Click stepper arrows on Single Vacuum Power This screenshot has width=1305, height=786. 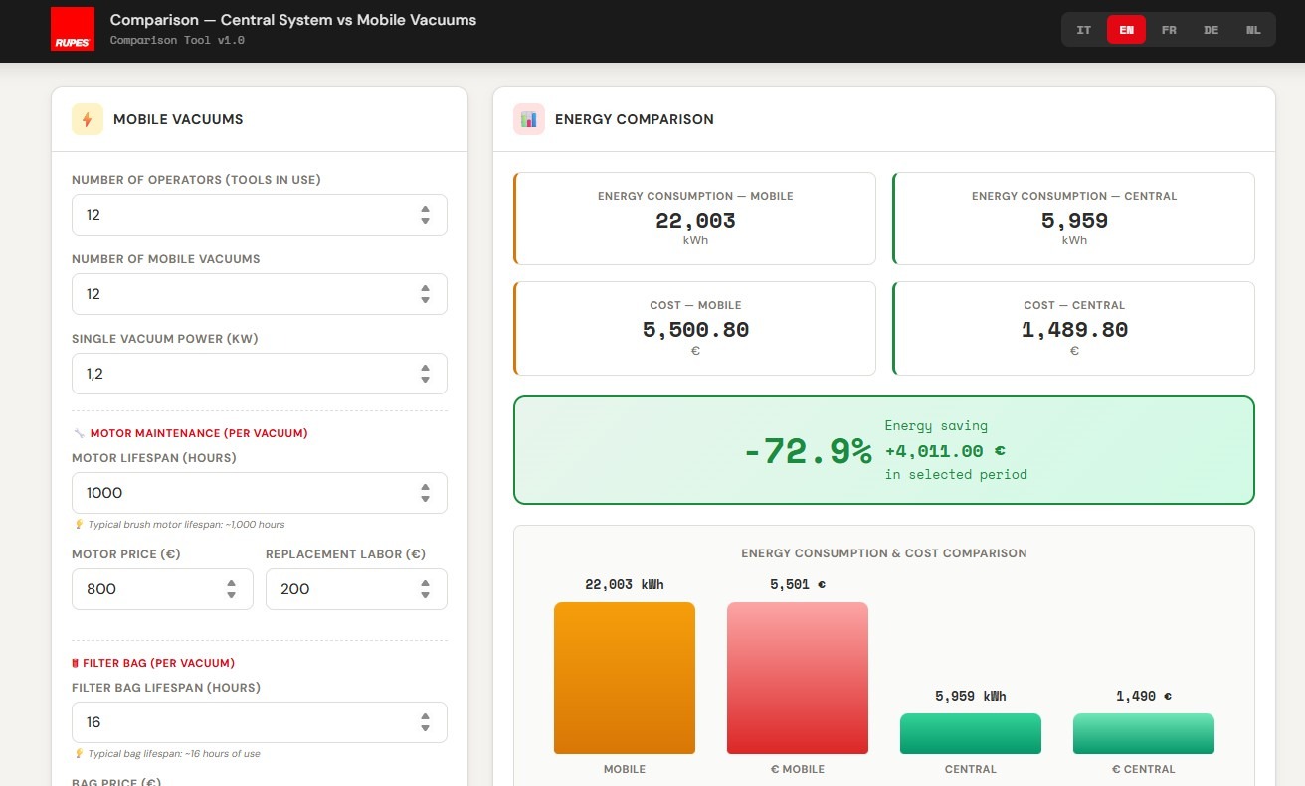coord(425,374)
